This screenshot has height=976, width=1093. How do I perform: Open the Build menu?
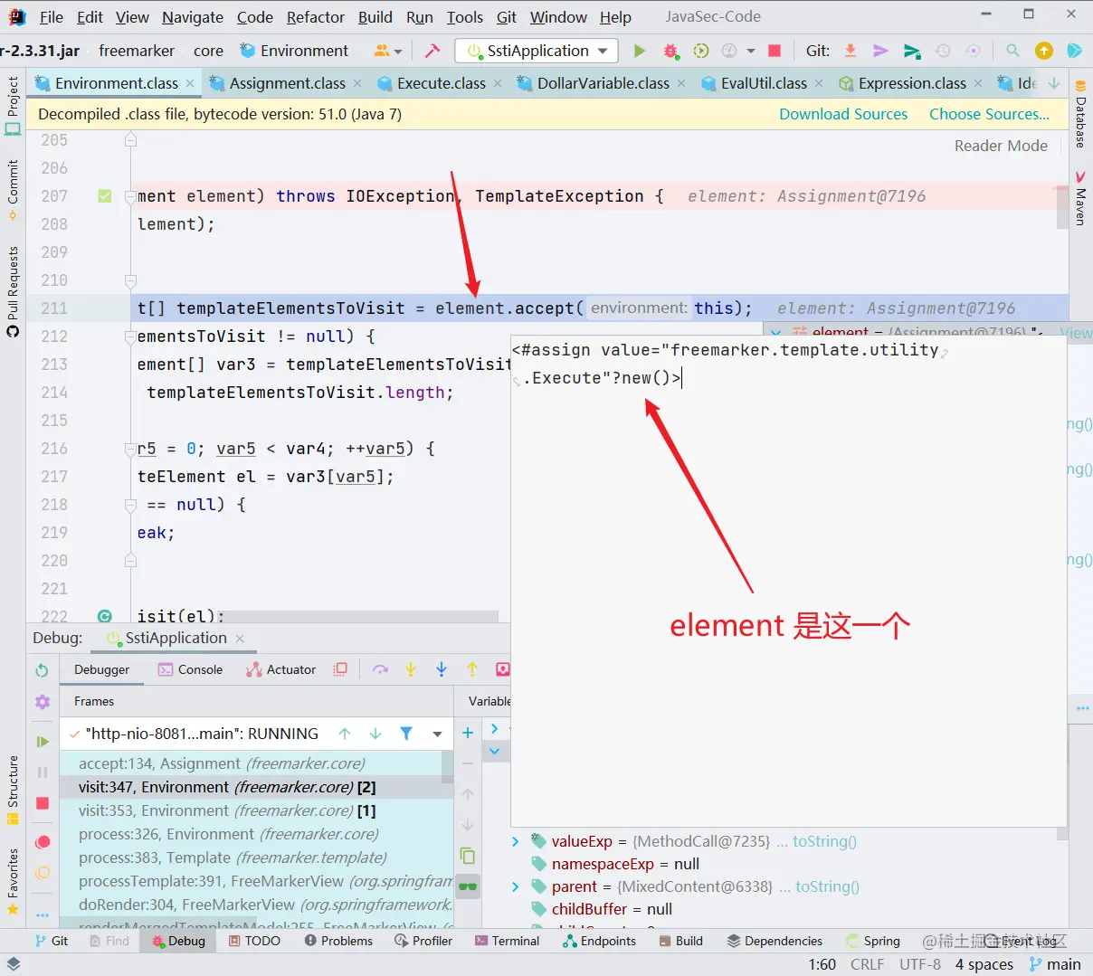[375, 17]
